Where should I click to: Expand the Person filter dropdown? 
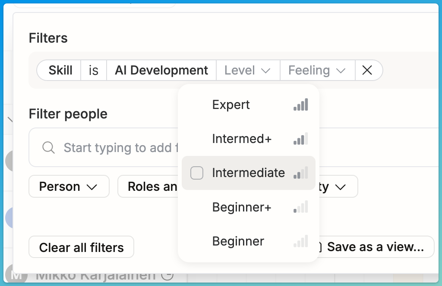(x=69, y=187)
